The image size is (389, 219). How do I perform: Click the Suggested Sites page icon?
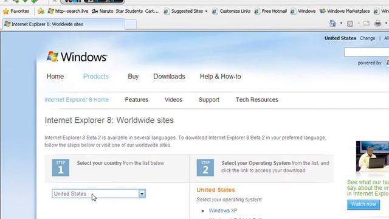[167, 11]
